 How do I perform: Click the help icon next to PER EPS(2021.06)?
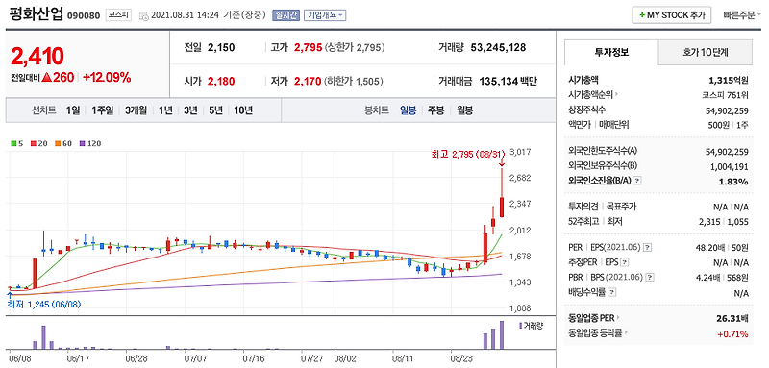pos(647,247)
